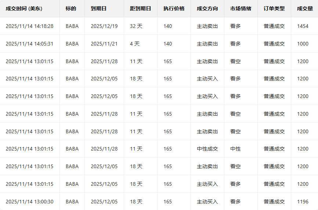Viewport: 318px width, 210px height.
Task: Select 主动卖出 in the 14:18:28 row
Action: [x=207, y=26]
